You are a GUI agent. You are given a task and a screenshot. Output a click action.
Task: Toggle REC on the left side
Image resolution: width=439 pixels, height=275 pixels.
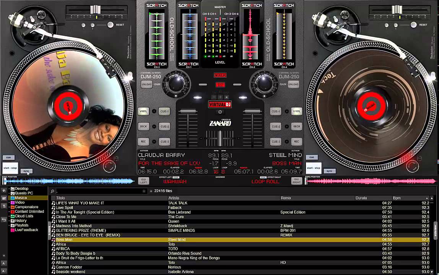[143, 142]
